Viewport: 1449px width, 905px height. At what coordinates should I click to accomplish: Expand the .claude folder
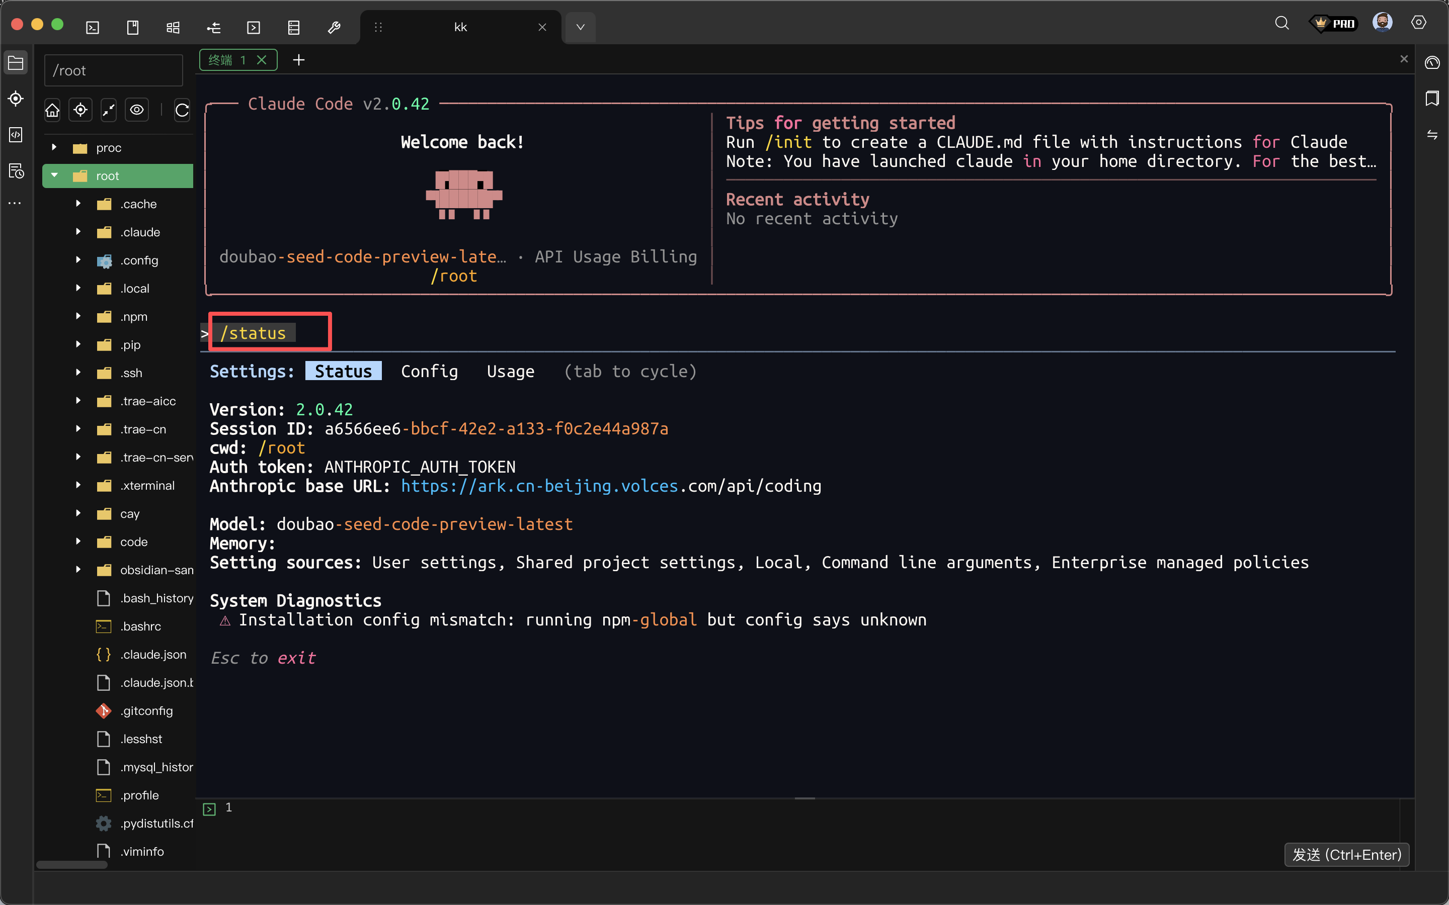[x=78, y=232]
